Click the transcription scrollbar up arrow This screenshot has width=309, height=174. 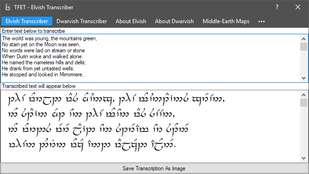tap(303, 95)
